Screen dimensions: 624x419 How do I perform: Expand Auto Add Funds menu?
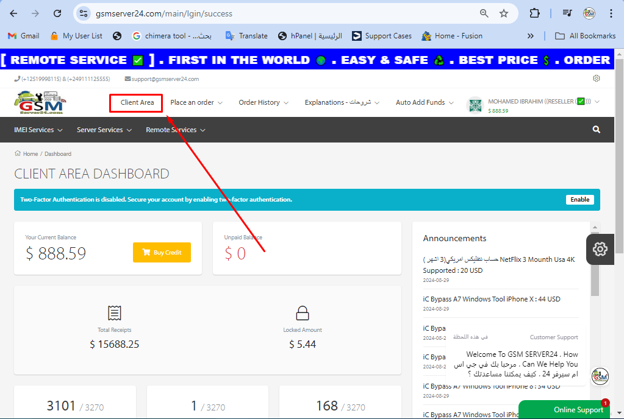point(425,102)
